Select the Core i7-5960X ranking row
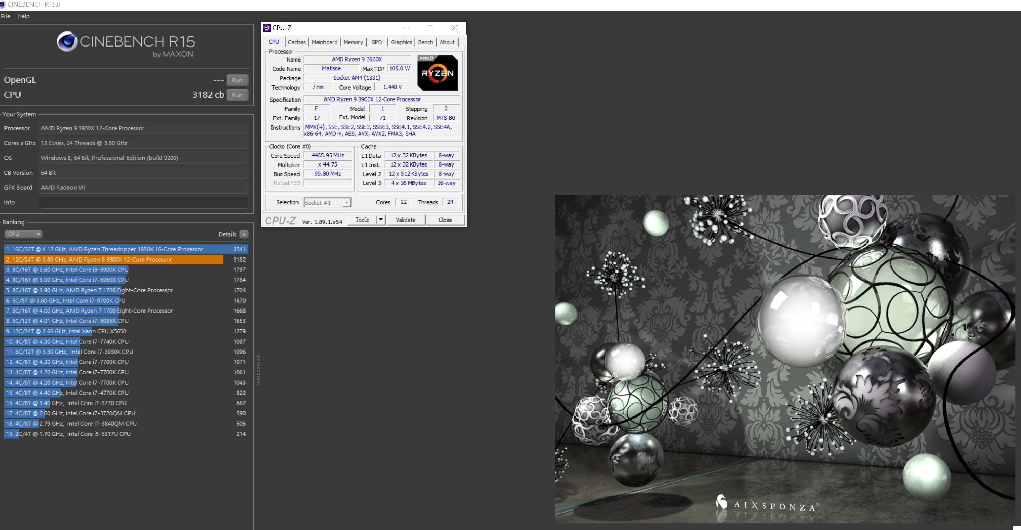Image resolution: width=1021 pixels, height=530 pixels. coord(126,280)
